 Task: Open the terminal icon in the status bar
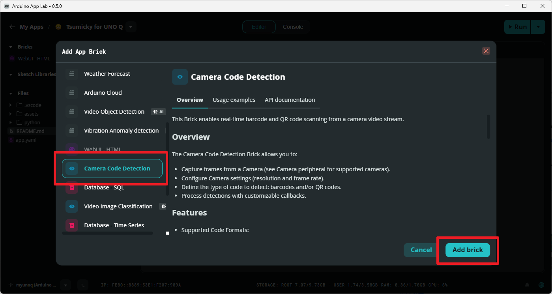(82, 285)
